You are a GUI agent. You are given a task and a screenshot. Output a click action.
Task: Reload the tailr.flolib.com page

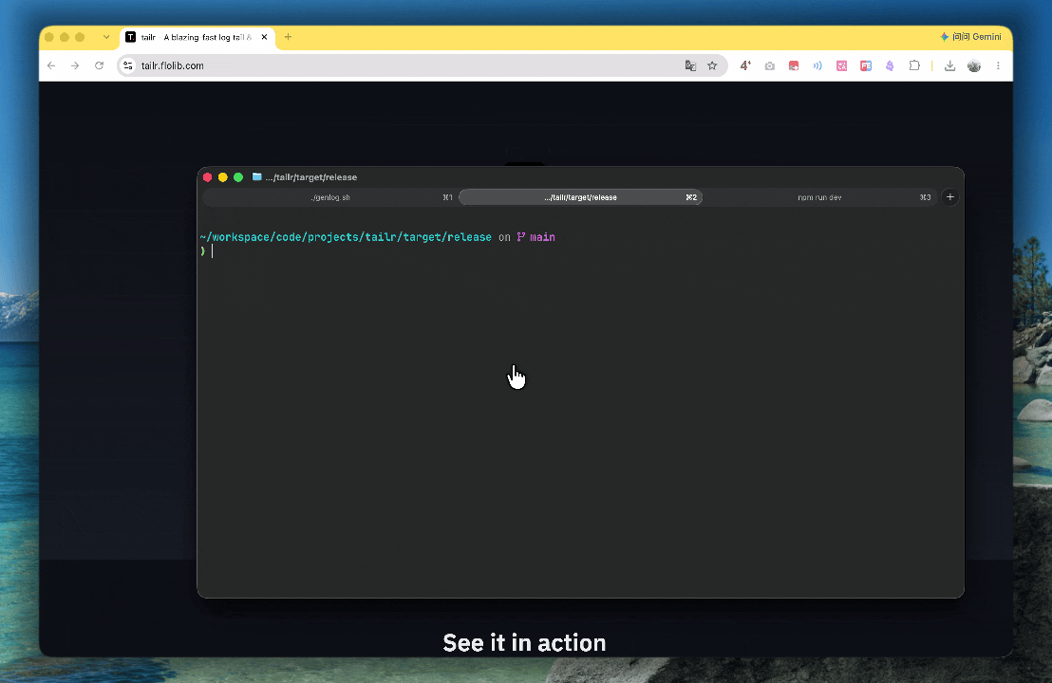point(100,65)
